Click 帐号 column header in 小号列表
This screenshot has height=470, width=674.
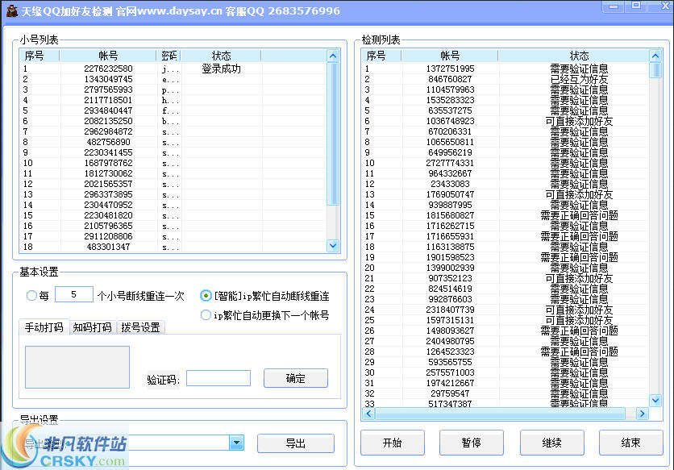108,56
